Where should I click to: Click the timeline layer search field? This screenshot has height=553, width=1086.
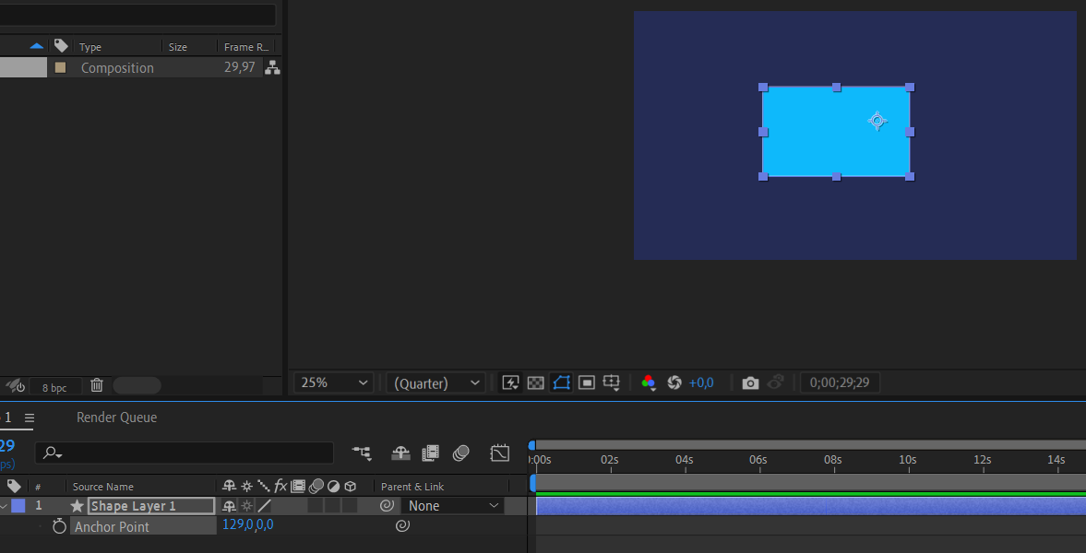(194, 453)
